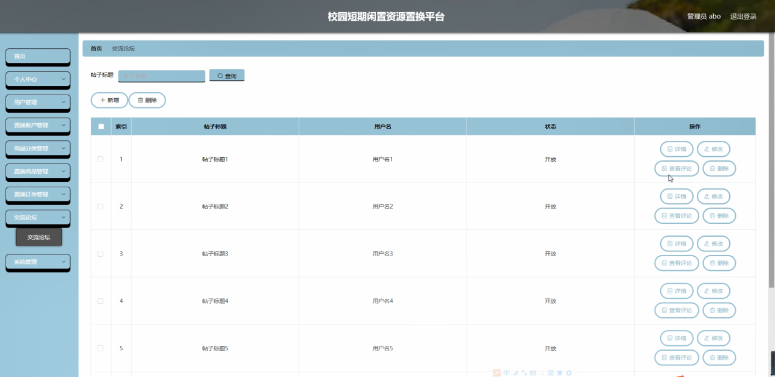Click the cell 帖子标题3

click(215, 254)
